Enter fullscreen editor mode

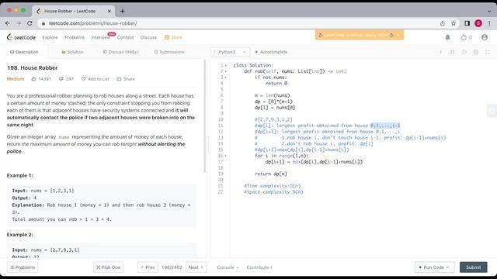tap(488, 52)
